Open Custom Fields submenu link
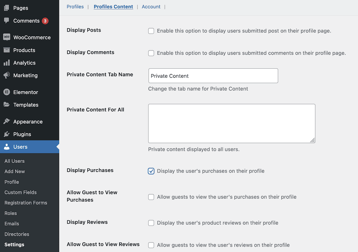The width and height of the screenshot is (358, 252). click(x=20, y=192)
